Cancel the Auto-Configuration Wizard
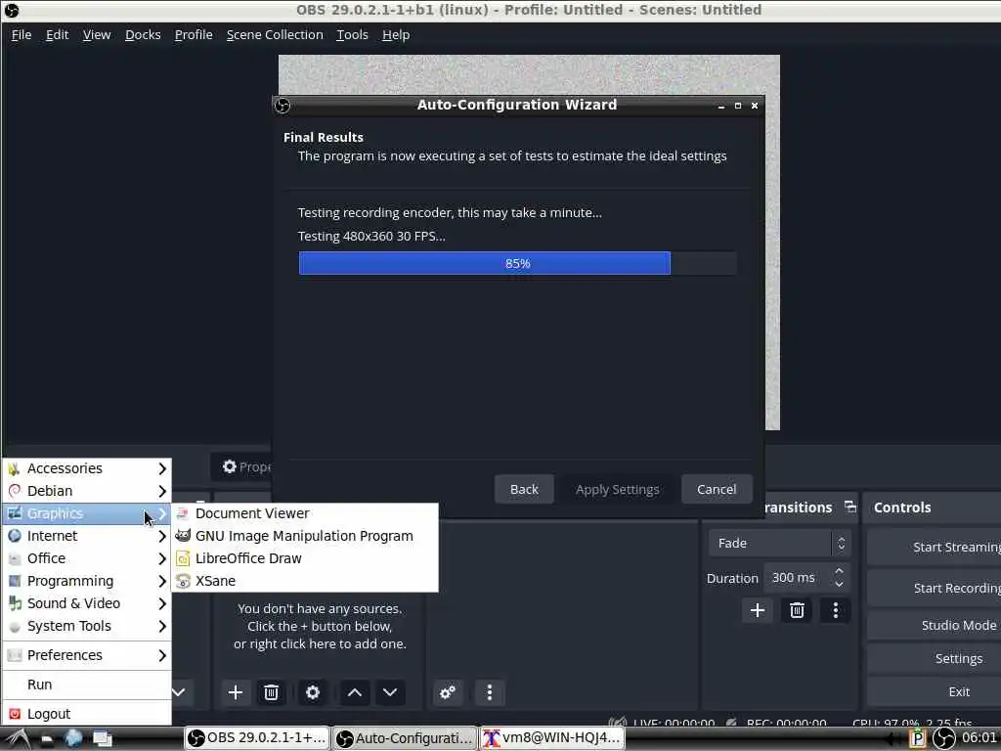 tap(717, 489)
